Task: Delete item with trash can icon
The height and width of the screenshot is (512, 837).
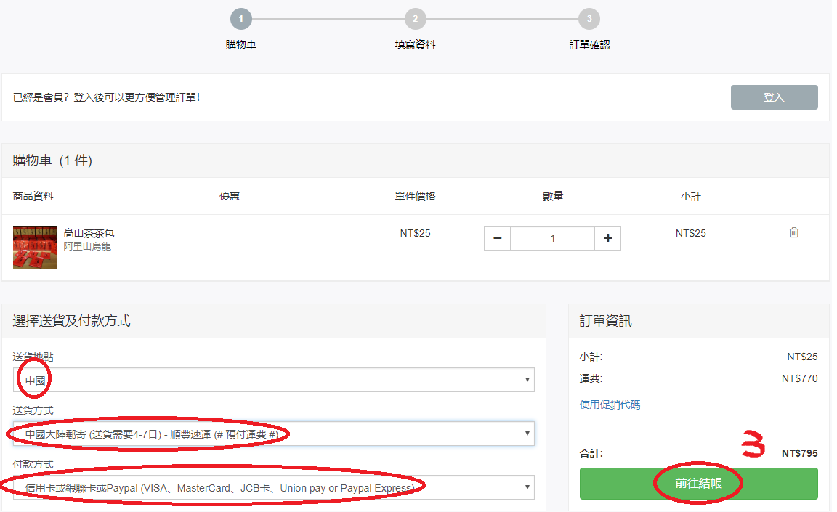Action: click(x=794, y=232)
